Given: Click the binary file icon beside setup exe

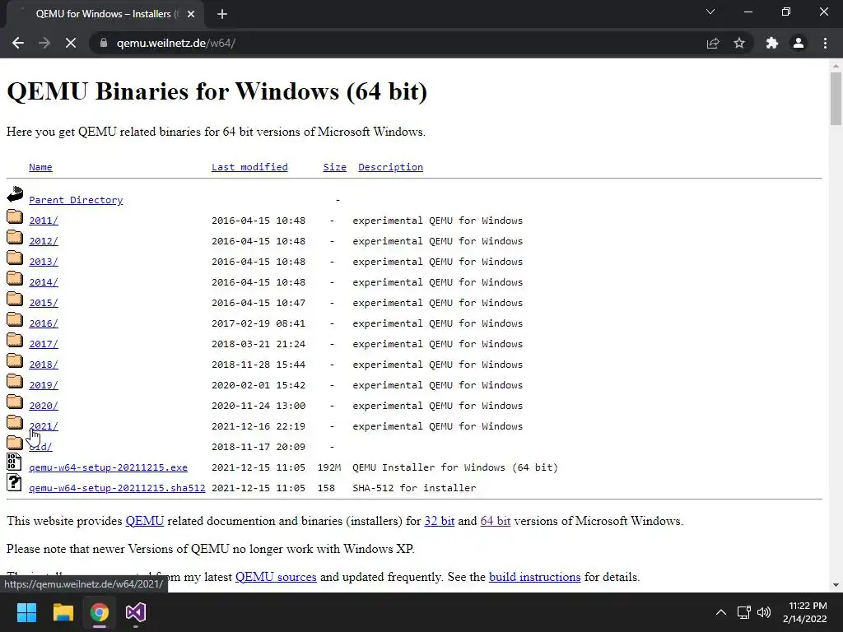Looking at the screenshot, I should [x=15, y=462].
